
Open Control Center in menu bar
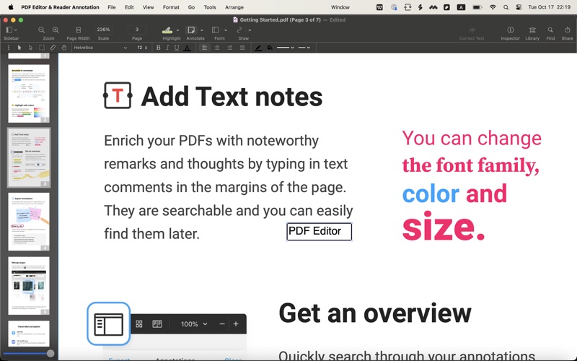click(519, 7)
